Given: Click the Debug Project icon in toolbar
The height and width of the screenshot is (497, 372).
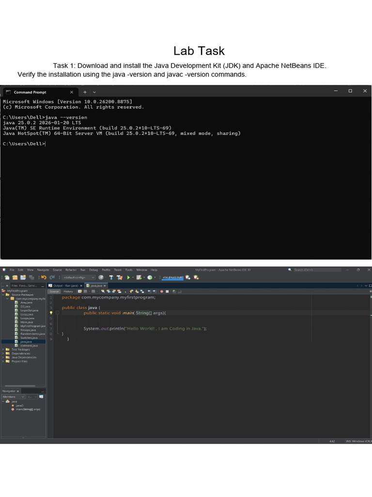Looking at the screenshot, I should (x=139, y=277).
